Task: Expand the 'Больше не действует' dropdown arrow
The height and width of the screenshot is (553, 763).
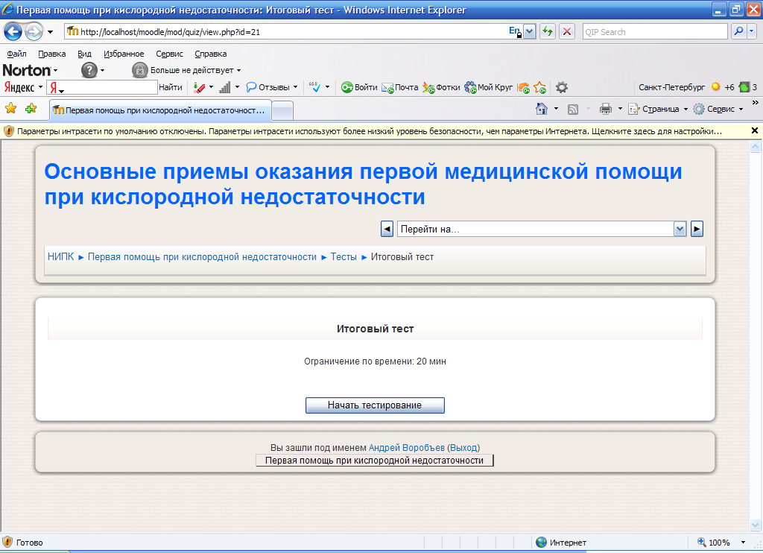Action: [238, 71]
